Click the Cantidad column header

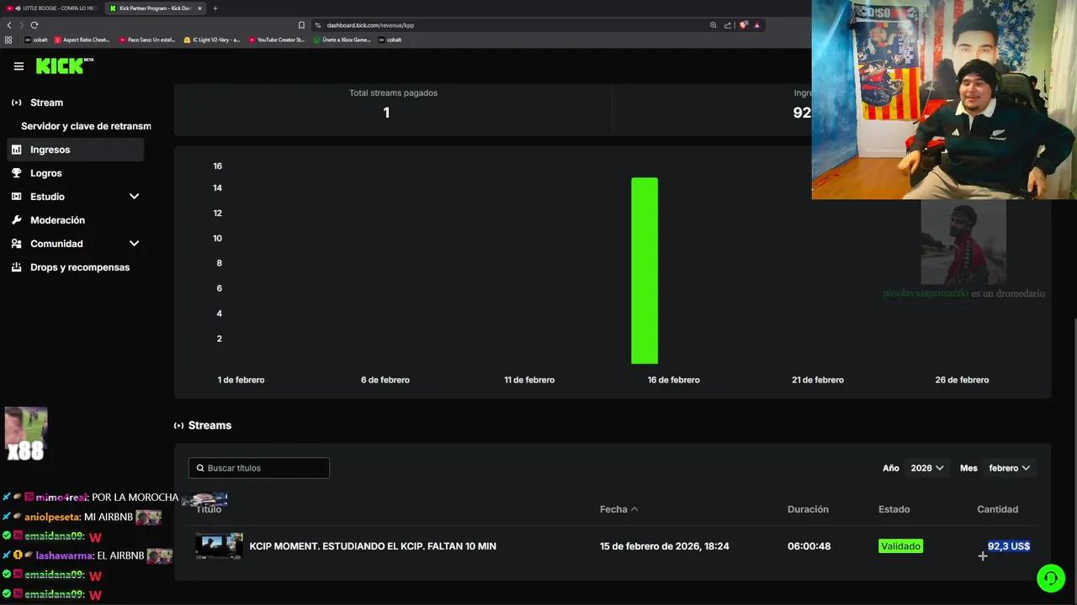pos(997,509)
